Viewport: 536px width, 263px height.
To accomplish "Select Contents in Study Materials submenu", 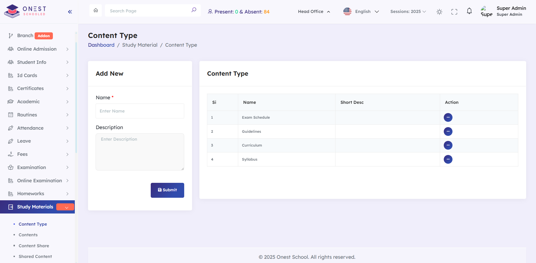I will [x=28, y=235].
